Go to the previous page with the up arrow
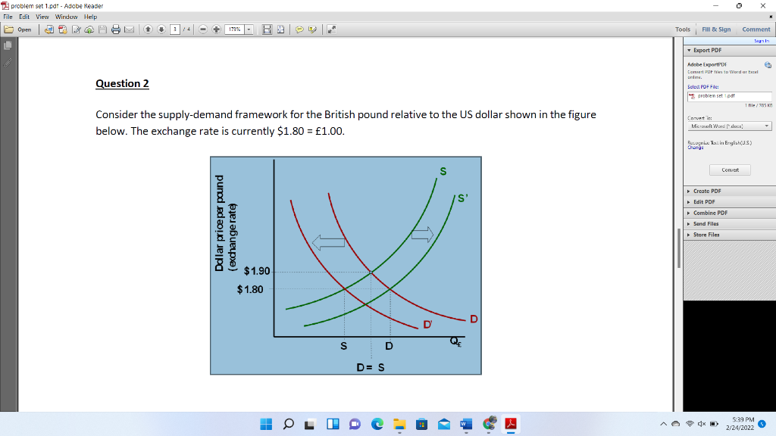Image resolution: width=776 pixels, height=436 pixels. 148,30
